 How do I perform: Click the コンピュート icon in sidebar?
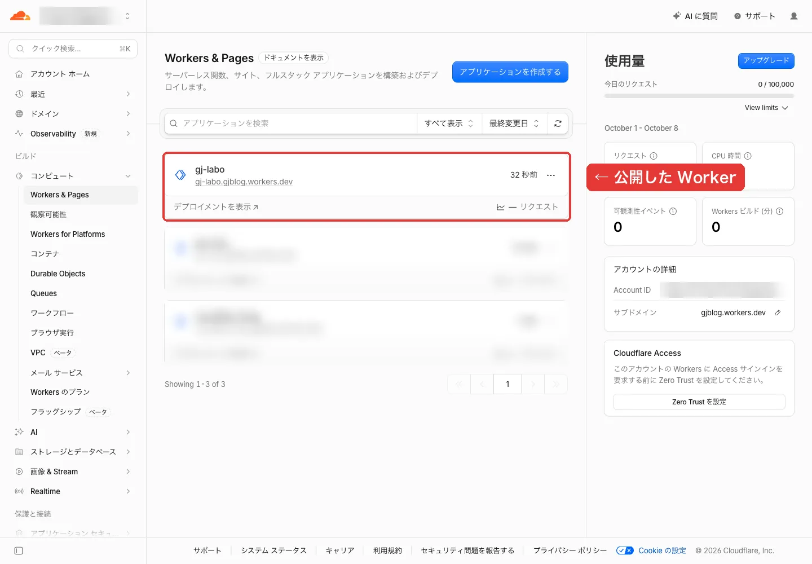(19, 176)
